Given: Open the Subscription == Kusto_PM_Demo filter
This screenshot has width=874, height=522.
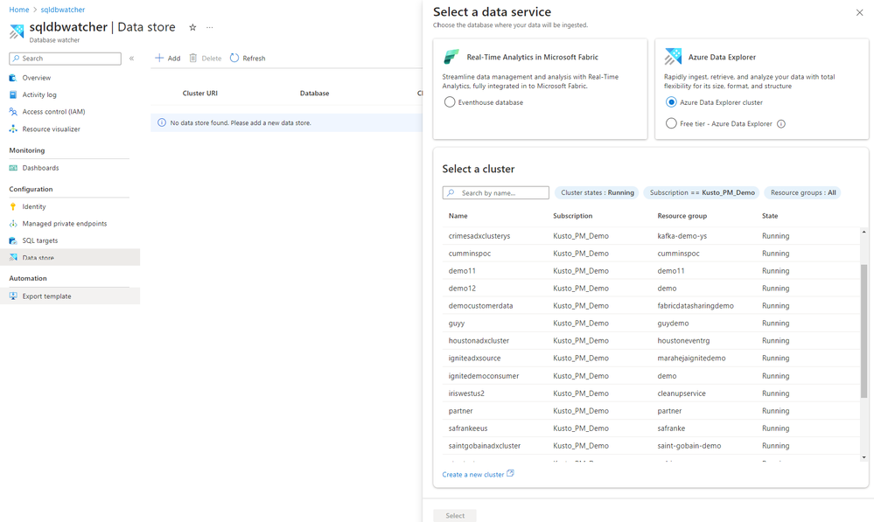Looking at the screenshot, I should coord(702,192).
